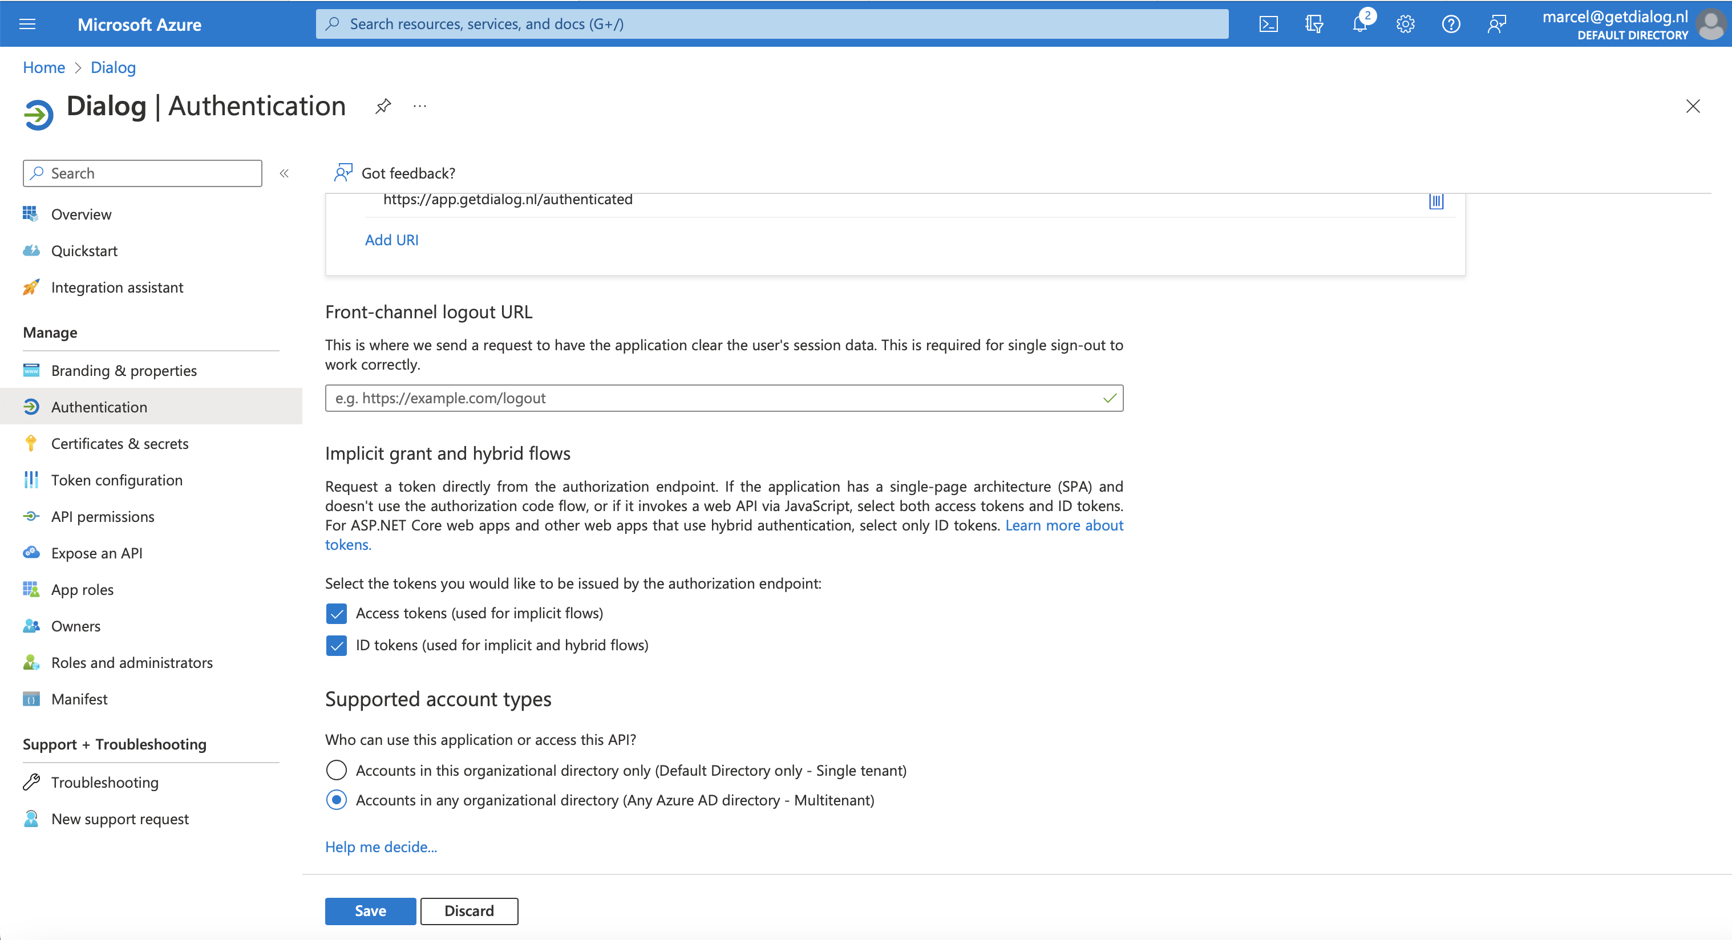Uncheck Access tokens for implicit flows

[x=336, y=613]
